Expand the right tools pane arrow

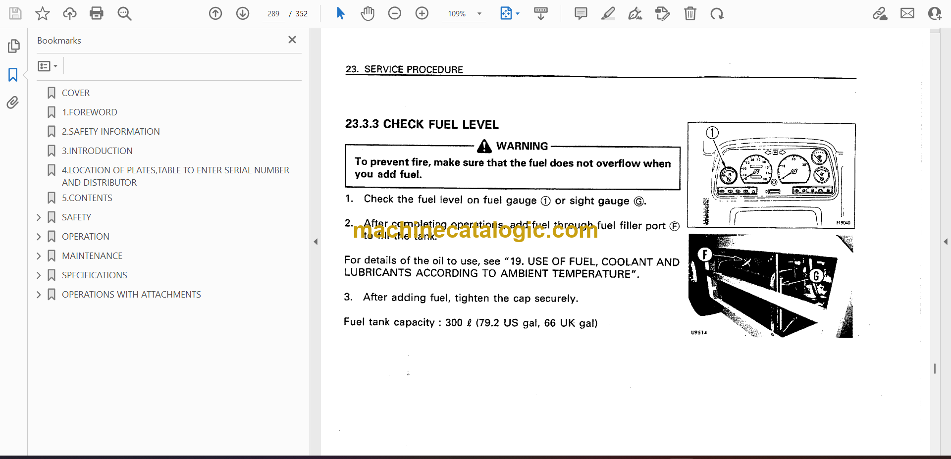pyautogui.click(x=946, y=242)
